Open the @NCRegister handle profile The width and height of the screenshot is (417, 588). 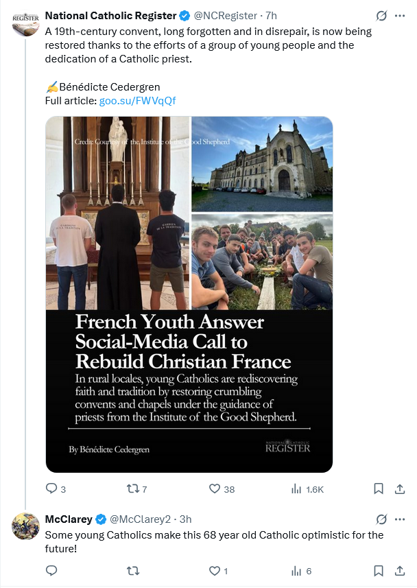click(219, 15)
